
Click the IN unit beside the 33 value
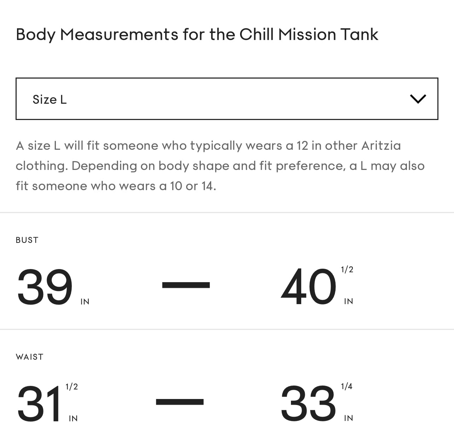pyautogui.click(x=349, y=418)
